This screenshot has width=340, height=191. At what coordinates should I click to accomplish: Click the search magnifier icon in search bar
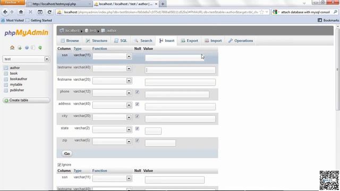[335, 12]
